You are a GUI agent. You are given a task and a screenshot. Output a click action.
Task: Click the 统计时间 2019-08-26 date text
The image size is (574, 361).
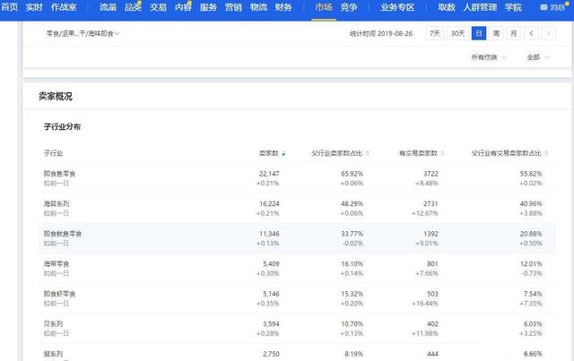coord(381,33)
